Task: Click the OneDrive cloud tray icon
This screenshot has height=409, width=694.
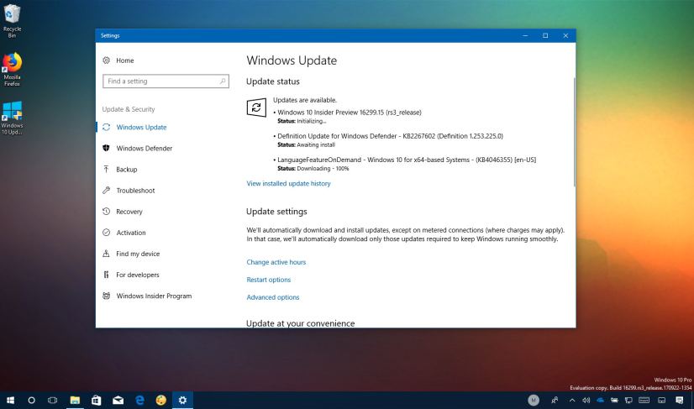Action: [600, 400]
